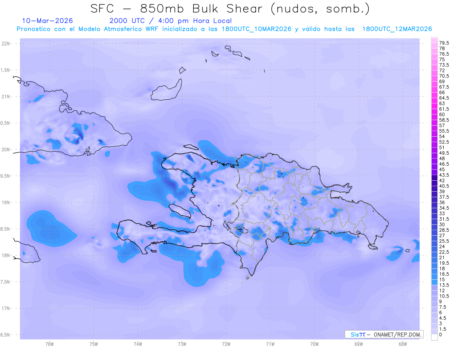Click the '21N' latitude label
Viewport: 452px width, 349px height.
[6, 97]
